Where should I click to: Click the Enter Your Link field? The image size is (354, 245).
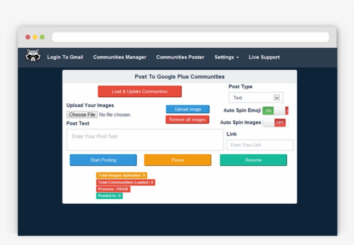click(260, 145)
